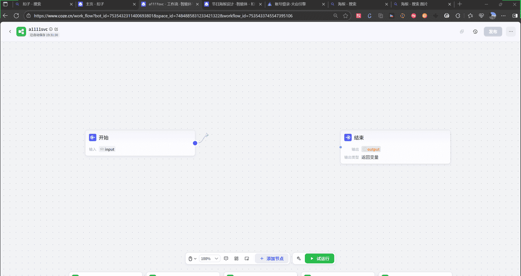This screenshot has height=276, width=521.
Task: Click the blue output port on 开始 node
Action: (x=195, y=143)
